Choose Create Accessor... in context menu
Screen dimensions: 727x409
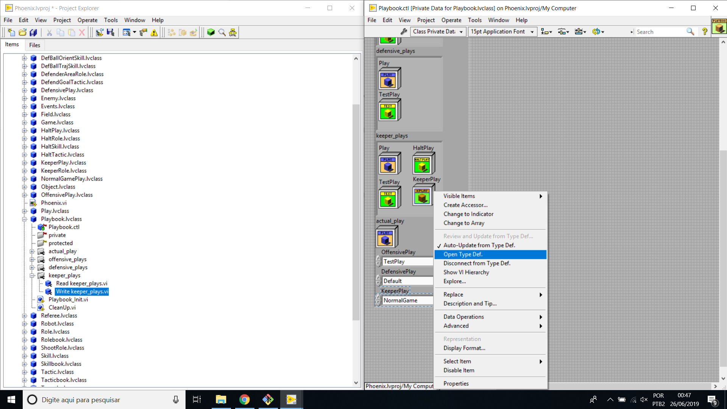[490, 205]
